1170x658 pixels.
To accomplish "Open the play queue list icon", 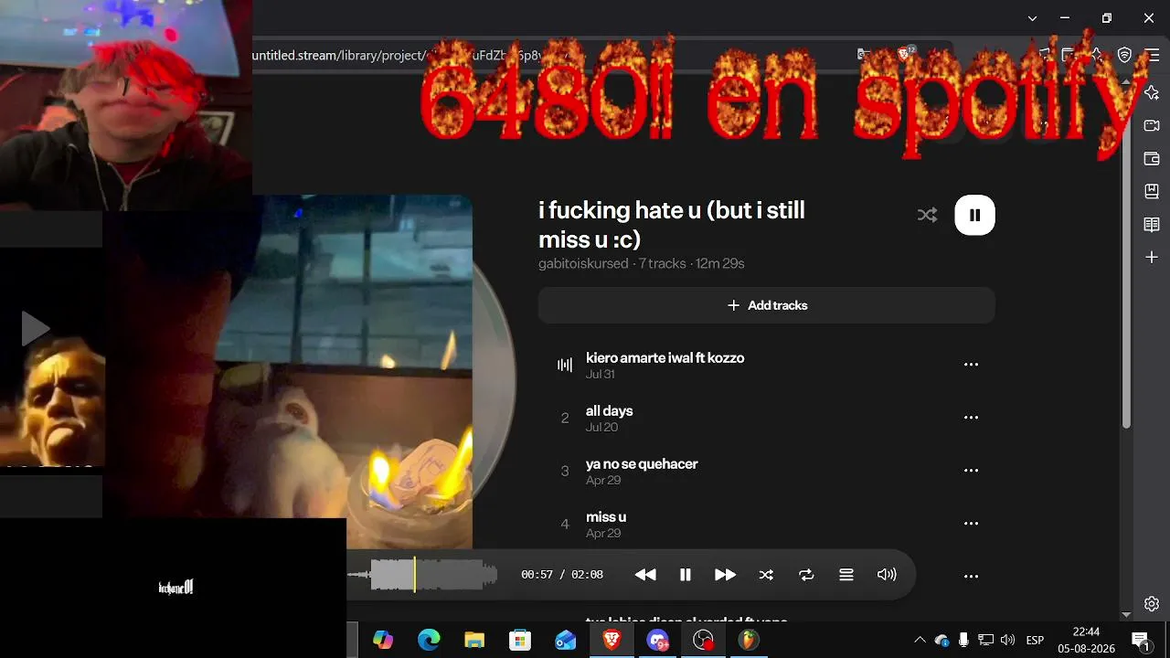I will coord(846,575).
